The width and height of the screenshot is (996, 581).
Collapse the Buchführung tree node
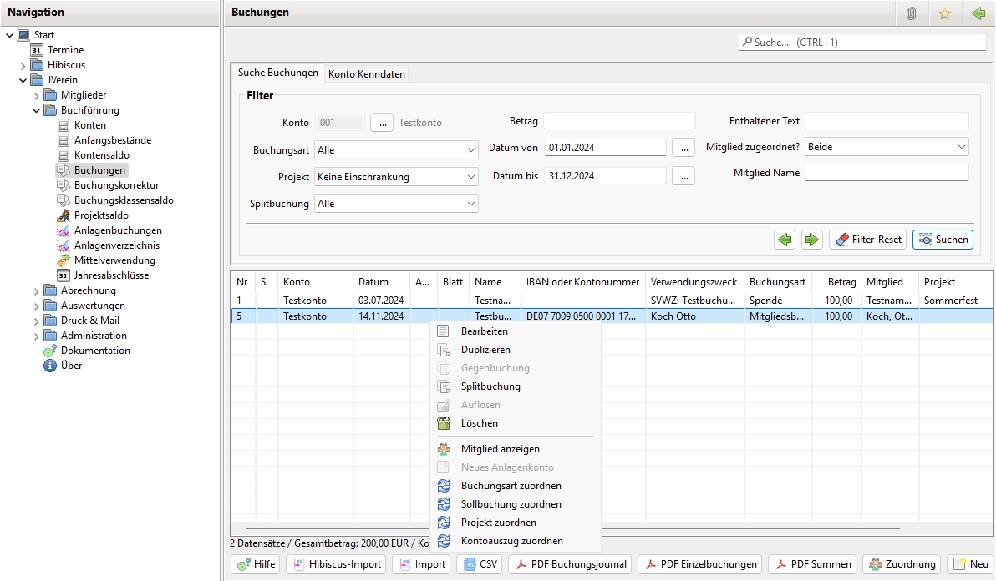coord(37,110)
